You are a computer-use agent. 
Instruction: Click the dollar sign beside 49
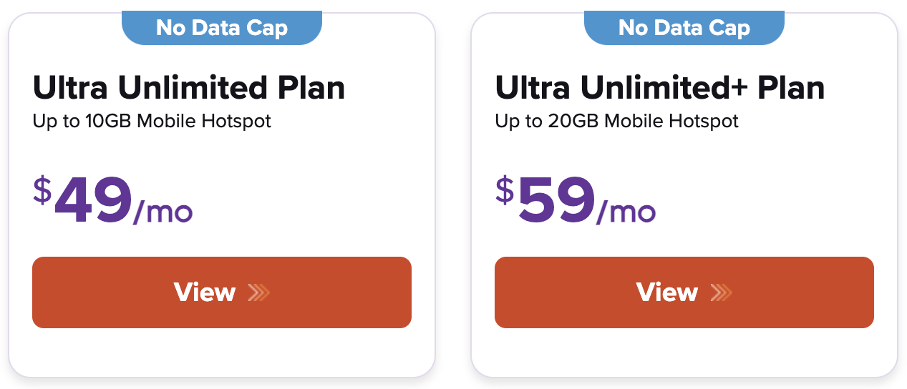tap(43, 190)
